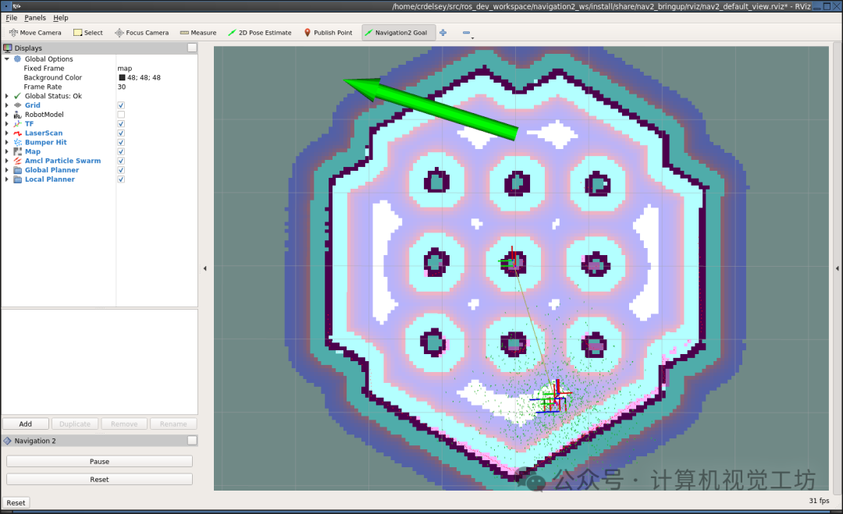Image resolution: width=843 pixels, height=514 pixels.
Task: Click the '31 fps' status readout
Action: tap(819, 501)
